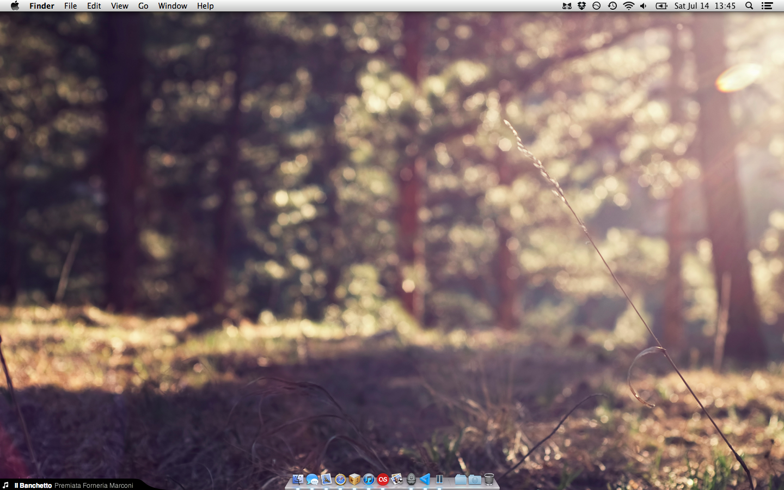Image resolution: width=784 pixels, height=490 pixels.
Task: Open Mail bird stamp dock icon
Action: [326, 479]
